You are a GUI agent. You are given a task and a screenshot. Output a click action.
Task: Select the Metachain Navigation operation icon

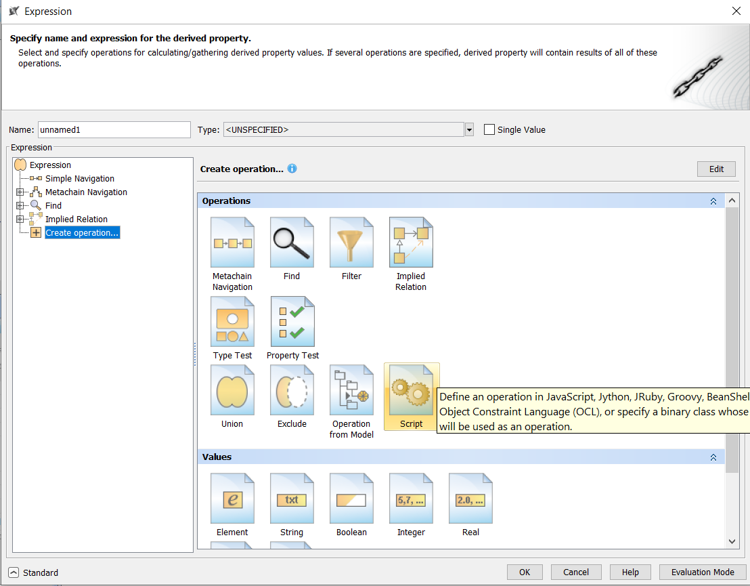pyautogui.click(x=232, y=242)
